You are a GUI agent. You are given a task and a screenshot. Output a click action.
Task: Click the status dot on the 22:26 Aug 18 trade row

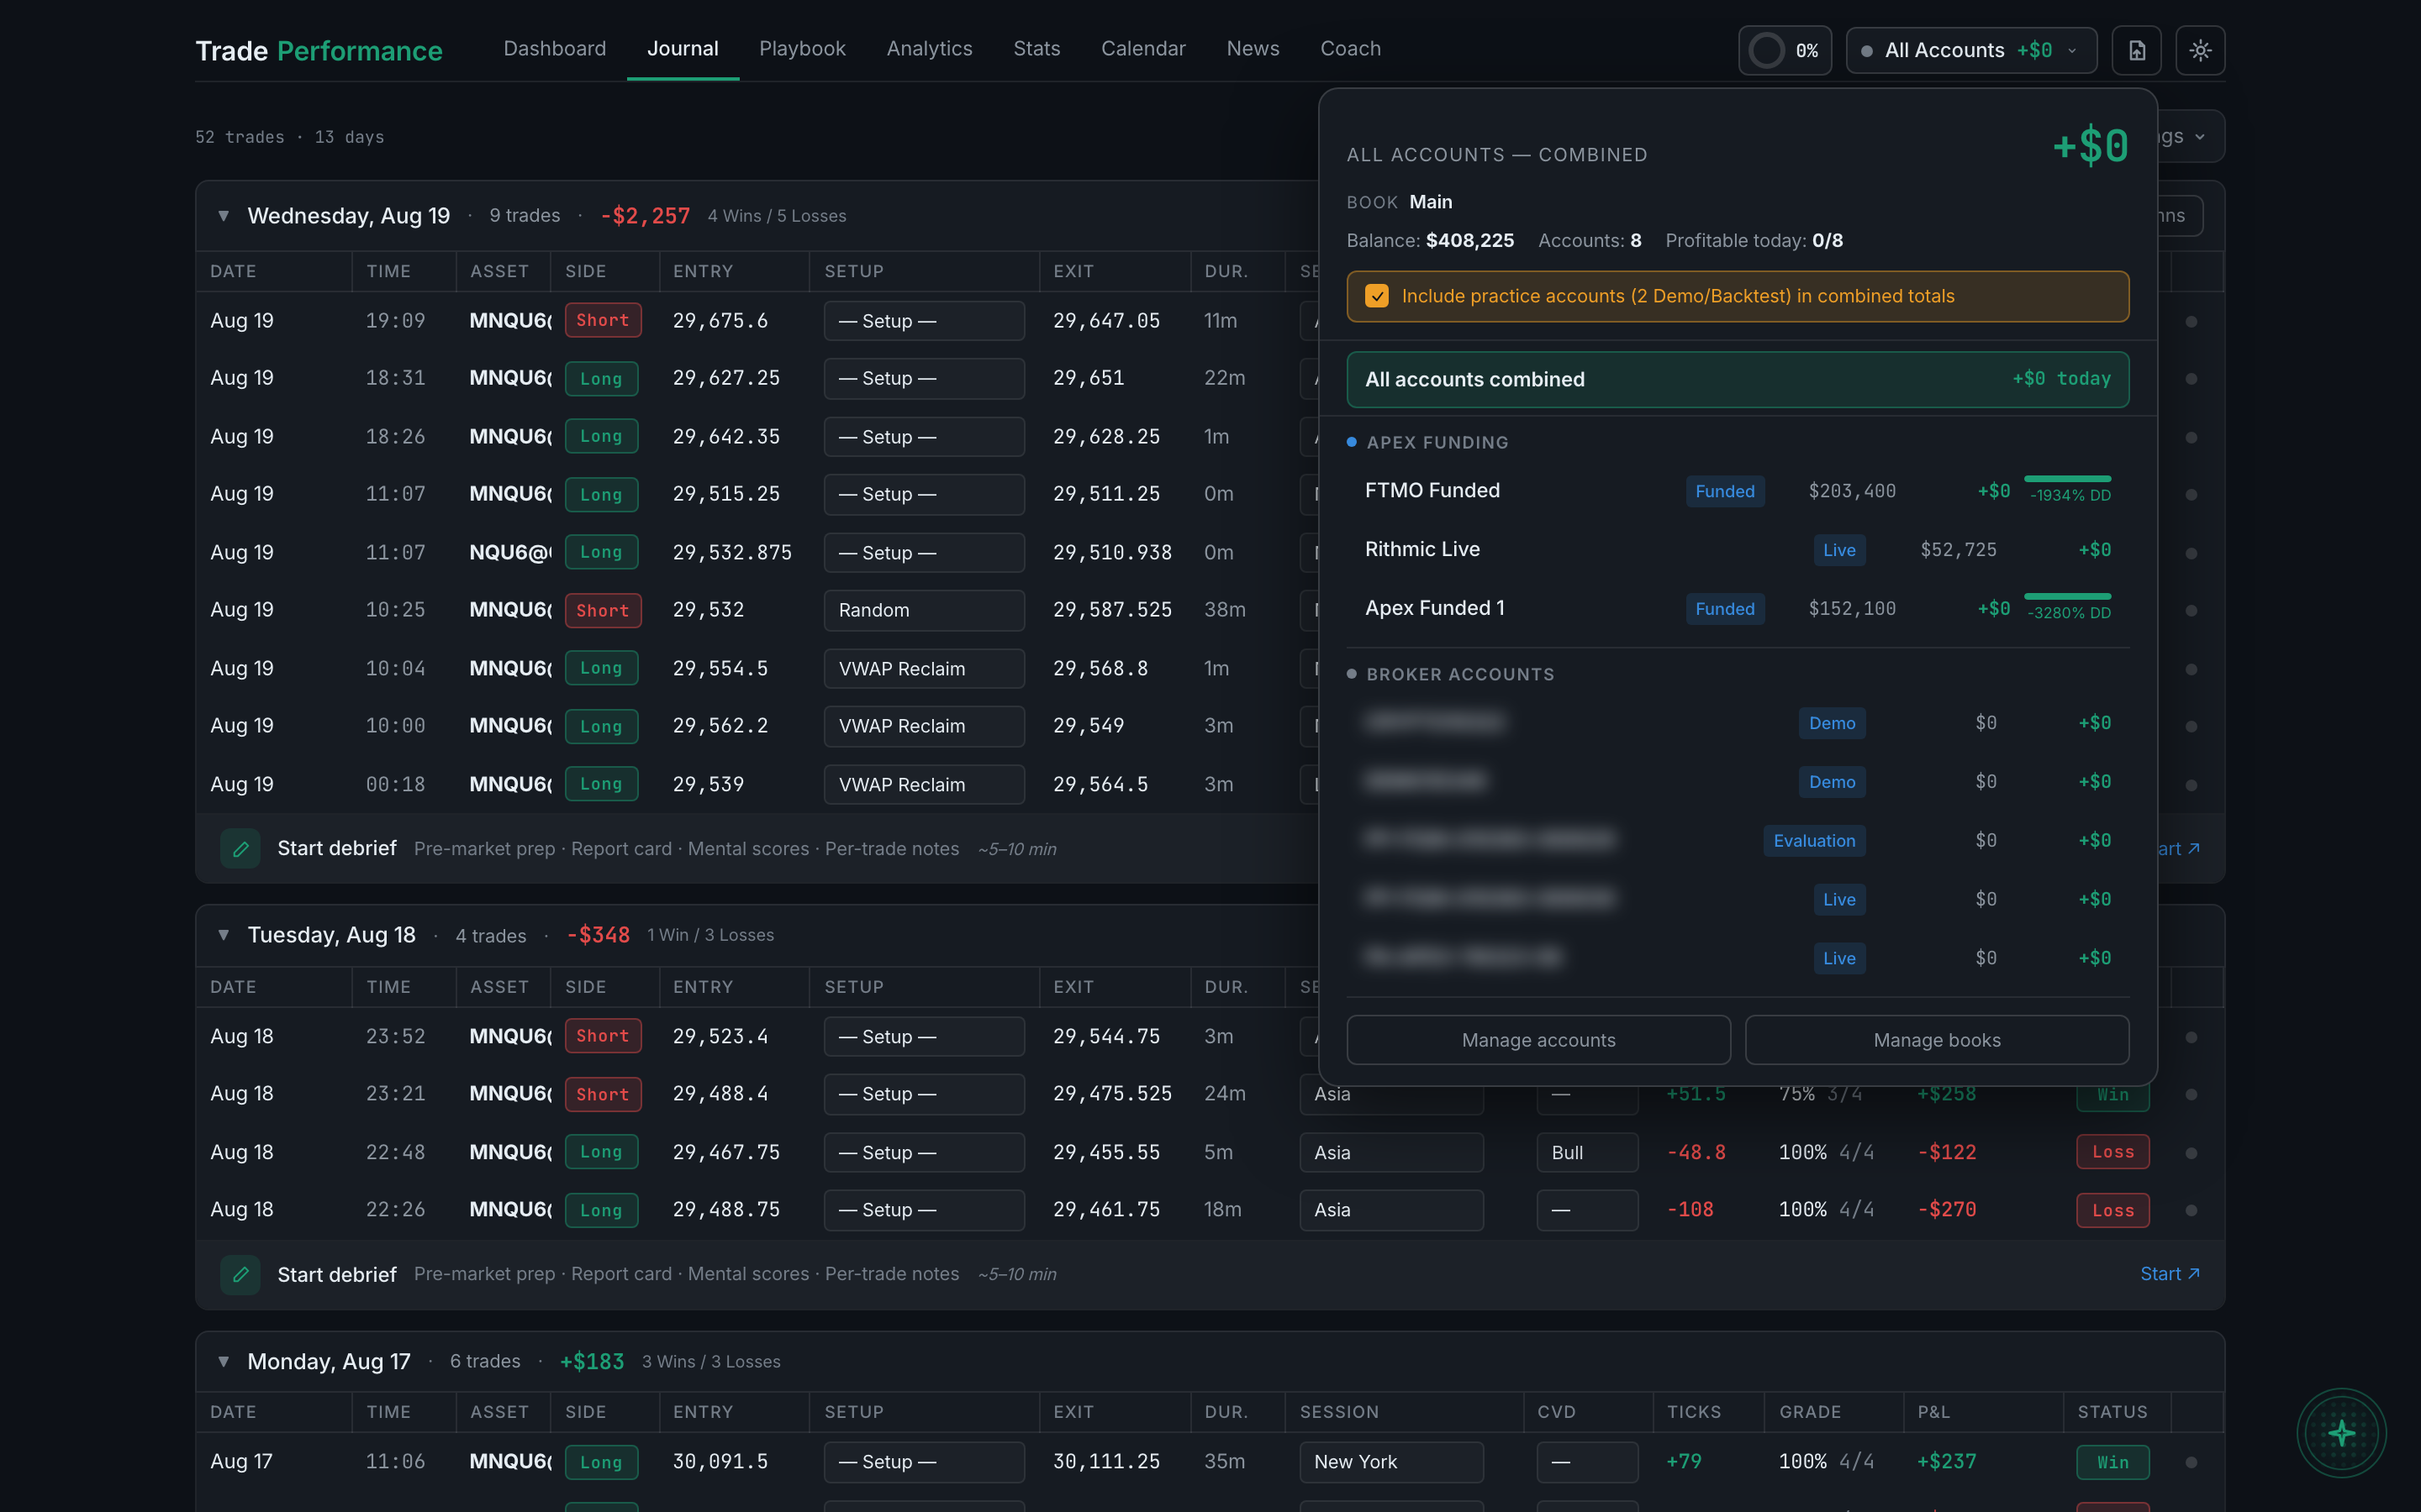coord(2191,1210)
